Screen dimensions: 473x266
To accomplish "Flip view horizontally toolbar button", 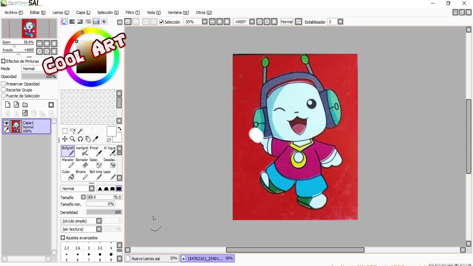I will pos(299,22).
